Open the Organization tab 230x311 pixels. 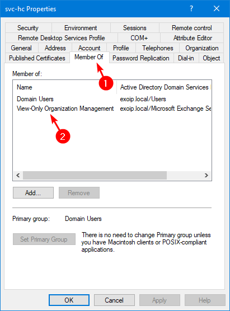pyautogui.click(x=201, y=48)
